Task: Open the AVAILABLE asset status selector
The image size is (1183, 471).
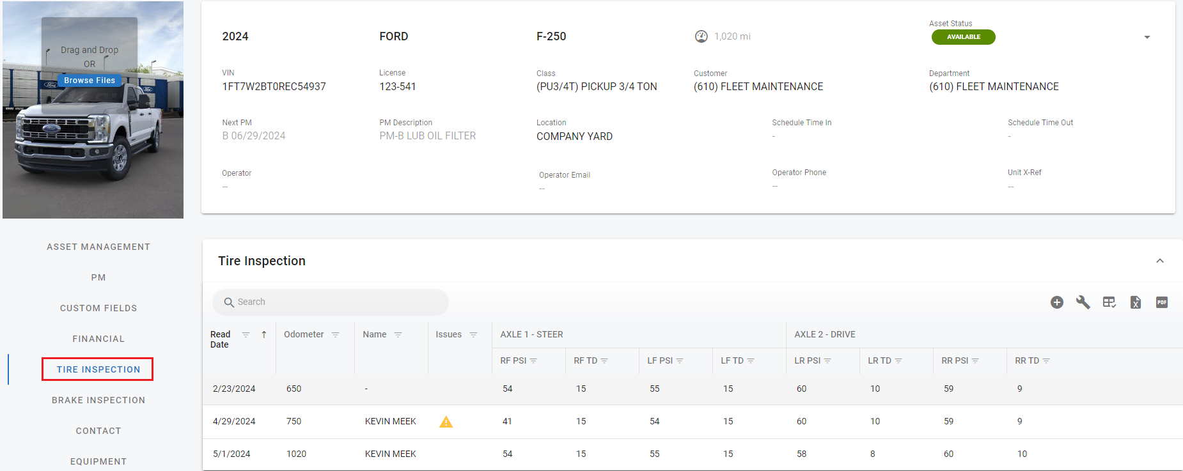Action: (x=963, y=37)
